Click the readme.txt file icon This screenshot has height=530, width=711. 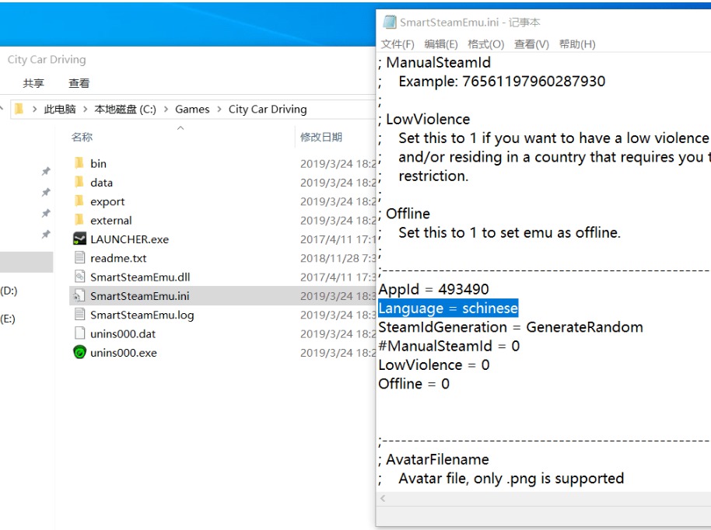coord(79,258)
